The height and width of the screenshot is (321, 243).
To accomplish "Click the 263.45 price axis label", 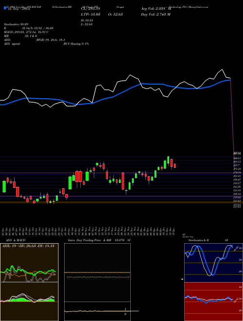I will click(237, 176).
